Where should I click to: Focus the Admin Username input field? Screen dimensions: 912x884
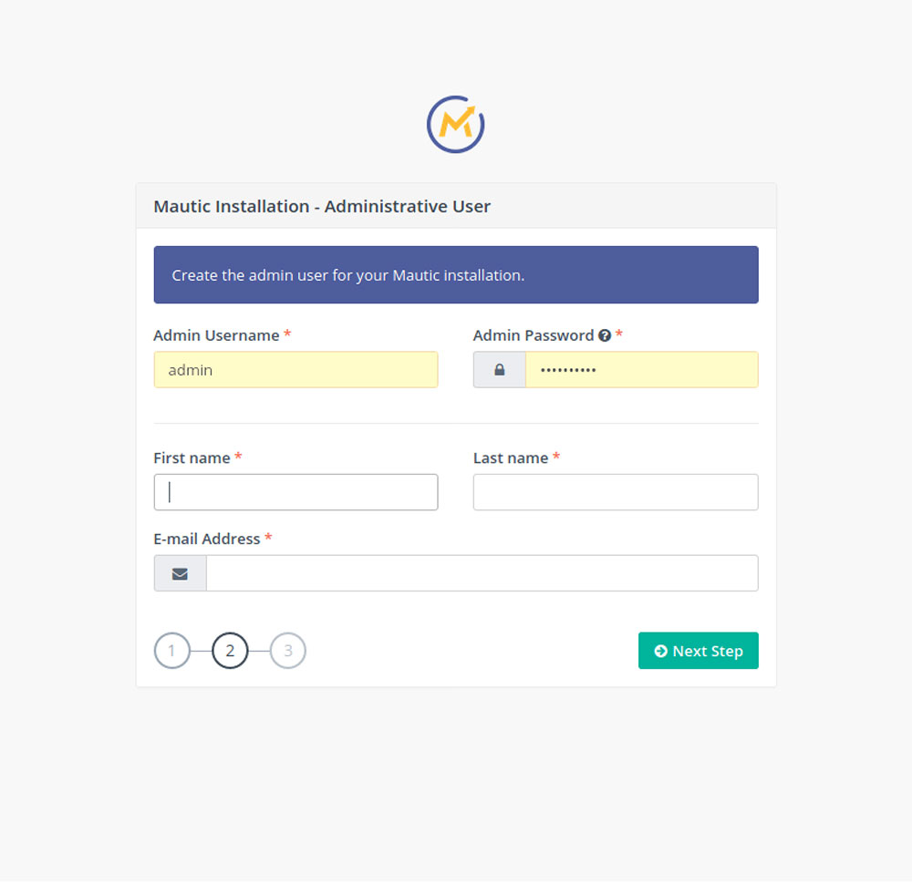[x=295, y=370]
